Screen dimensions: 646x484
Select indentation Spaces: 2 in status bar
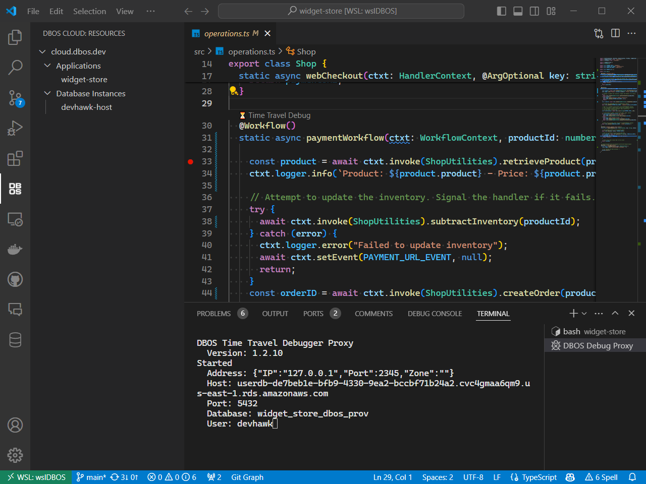(x=438, y=477)
